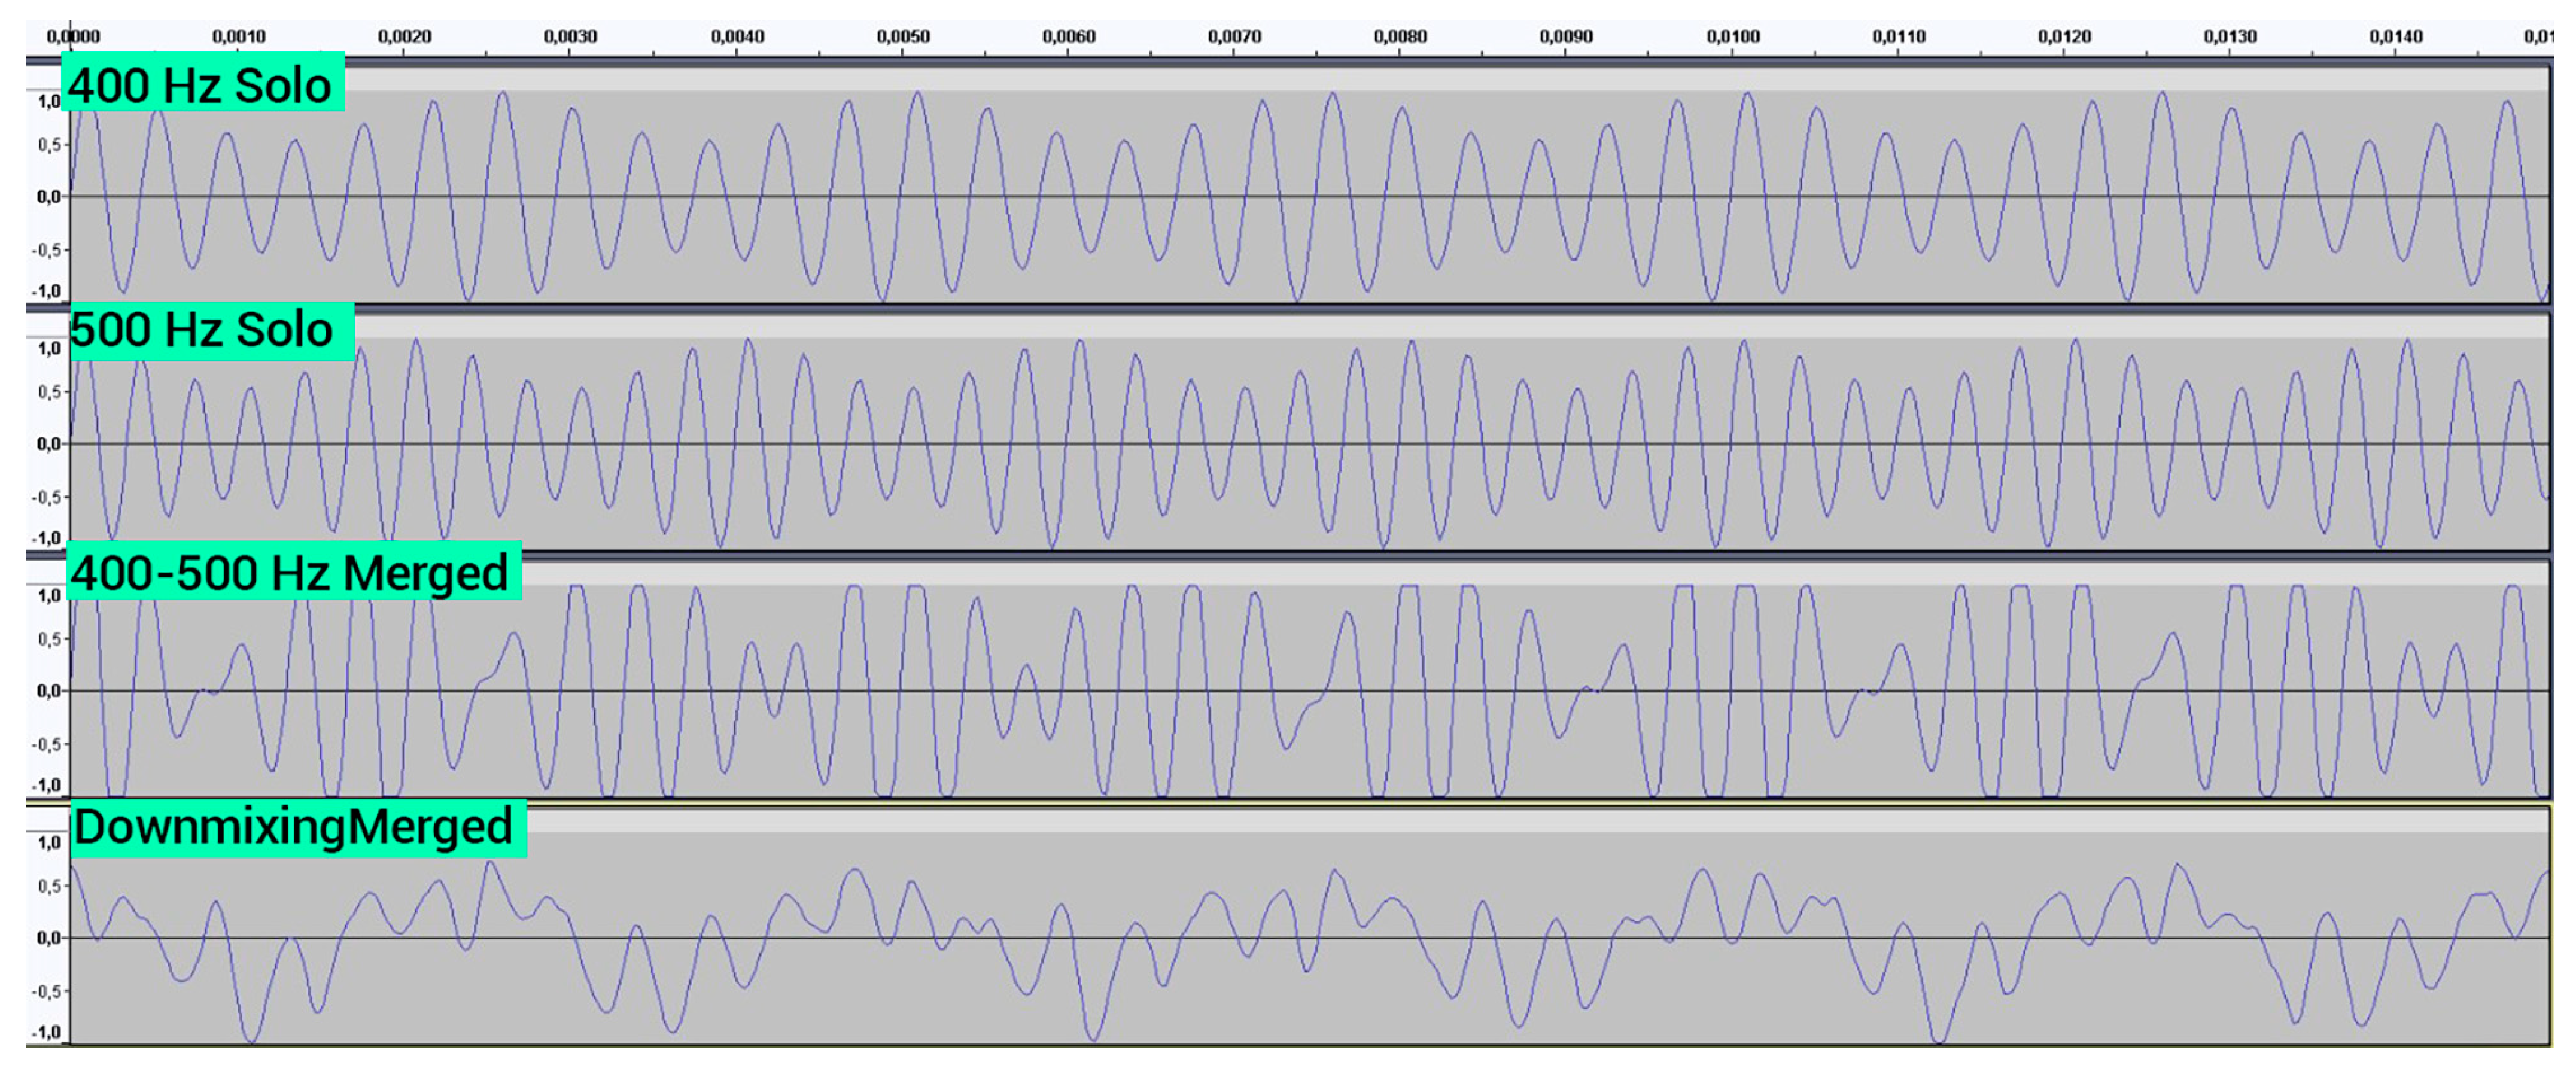The image size is (2576, 1068).
Task: Click the 0,0 value on the 400-500 Hz Merged scale
Action: [x=48, y=691]
